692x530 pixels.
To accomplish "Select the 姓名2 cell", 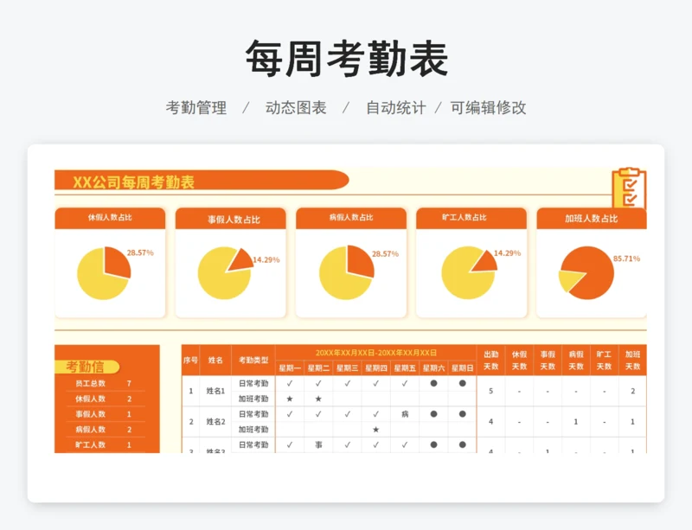I will 215,421.
